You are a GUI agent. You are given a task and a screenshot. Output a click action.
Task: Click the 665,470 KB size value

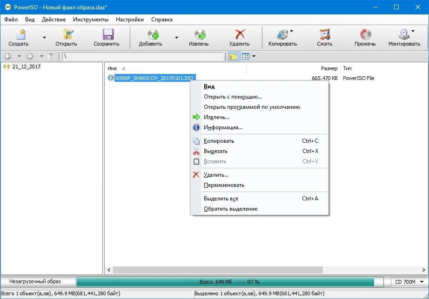pos(324,78)
